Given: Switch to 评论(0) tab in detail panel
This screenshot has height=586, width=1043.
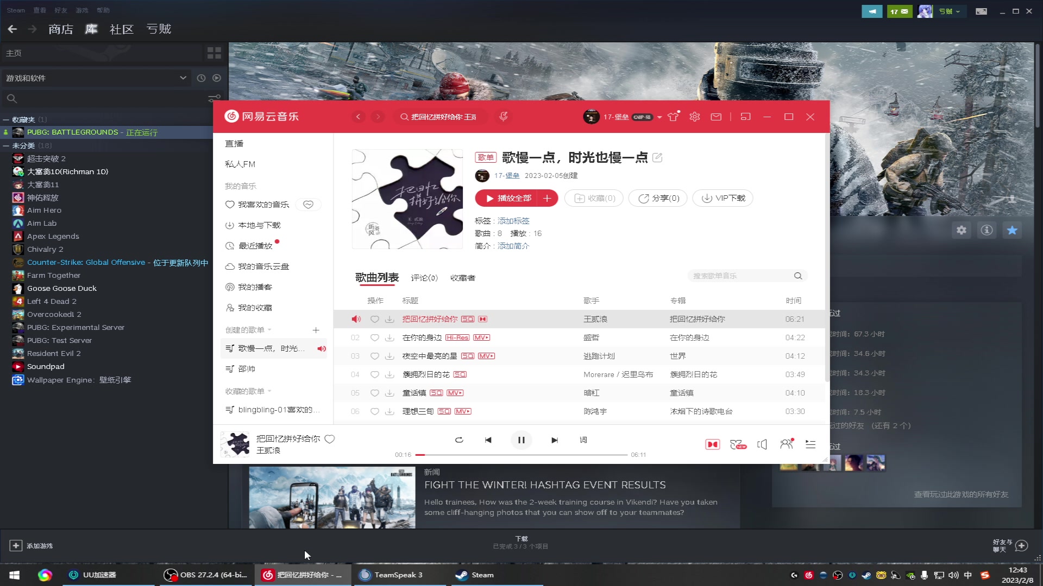Looking at the screenshot, I should [424, 278].
